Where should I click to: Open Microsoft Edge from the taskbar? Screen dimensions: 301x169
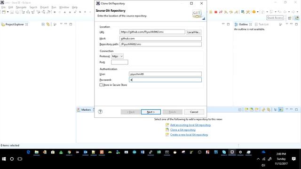[x=28, y=152]
